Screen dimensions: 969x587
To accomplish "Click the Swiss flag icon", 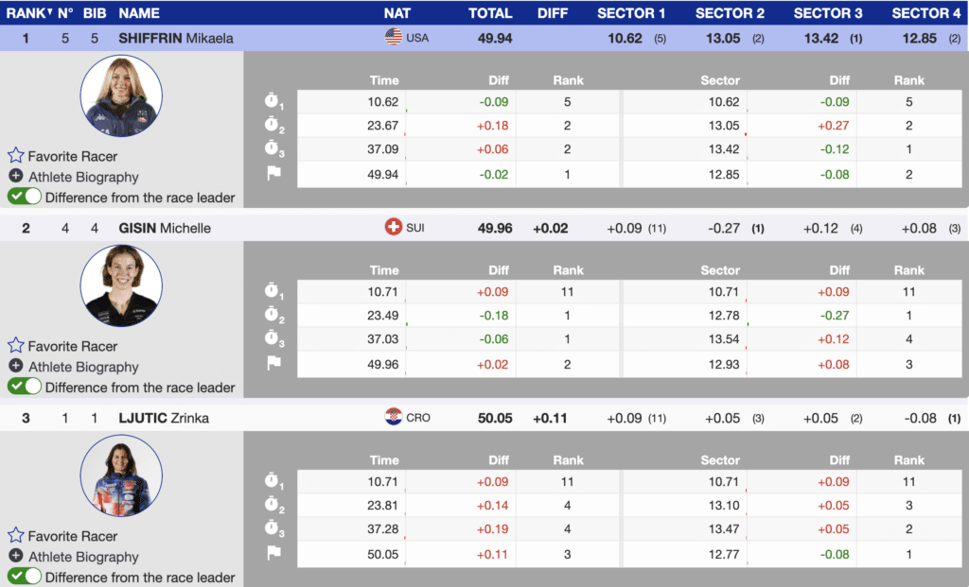I will (393, 228).
